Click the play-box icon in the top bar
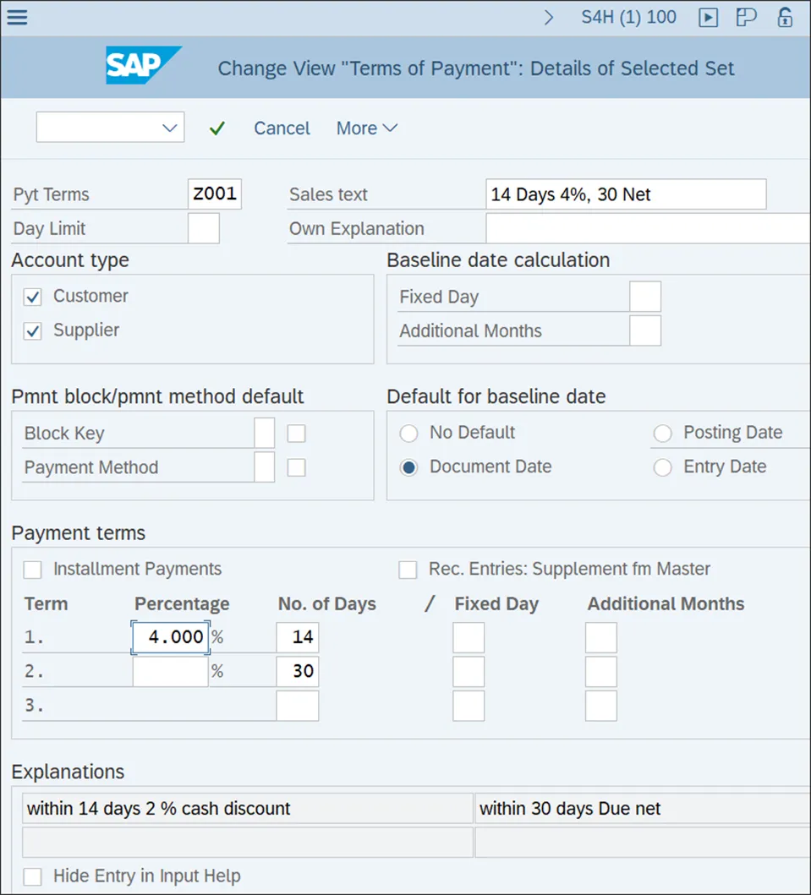 click(x=708, y=17)
